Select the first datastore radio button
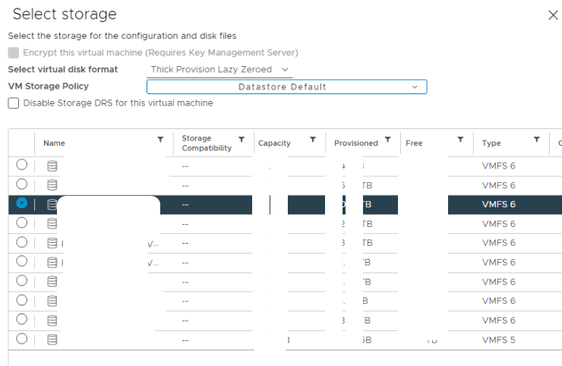Viewport: 562px width, 366px height. [x=21, y=165]
